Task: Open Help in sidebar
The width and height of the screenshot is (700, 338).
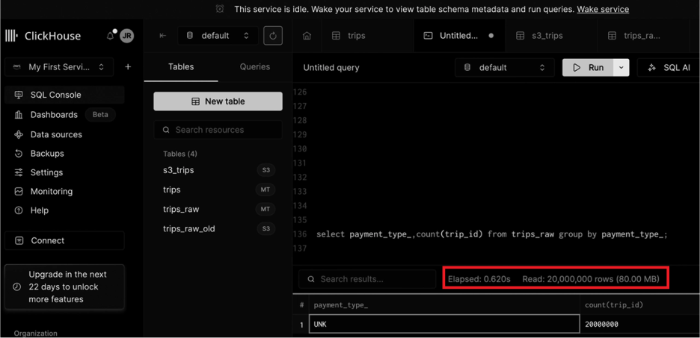Action: [x=64, y=210]
